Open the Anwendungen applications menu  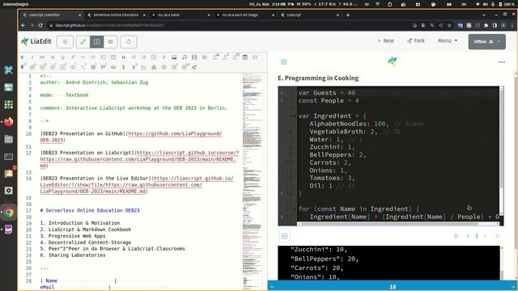pyautogui.click(x=15, y=4)
